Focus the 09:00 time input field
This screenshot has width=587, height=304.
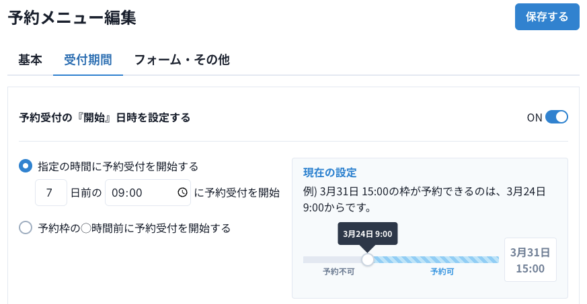pyautogui.click(x=141, y=193)
